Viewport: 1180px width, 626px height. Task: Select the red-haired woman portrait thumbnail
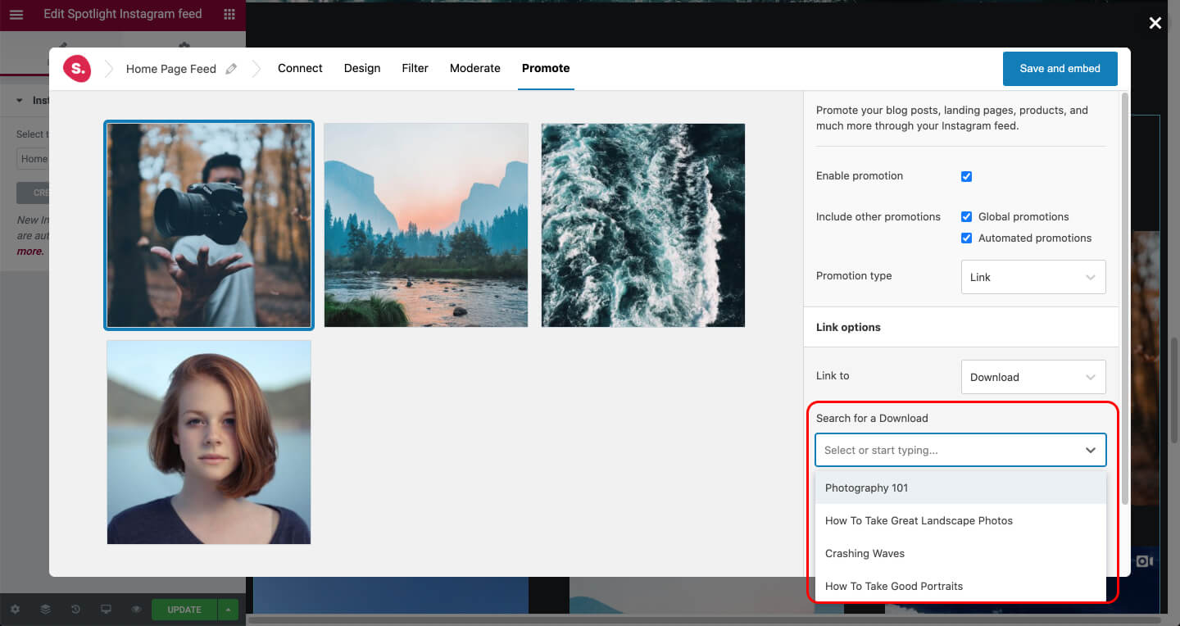tap(209, 442)
